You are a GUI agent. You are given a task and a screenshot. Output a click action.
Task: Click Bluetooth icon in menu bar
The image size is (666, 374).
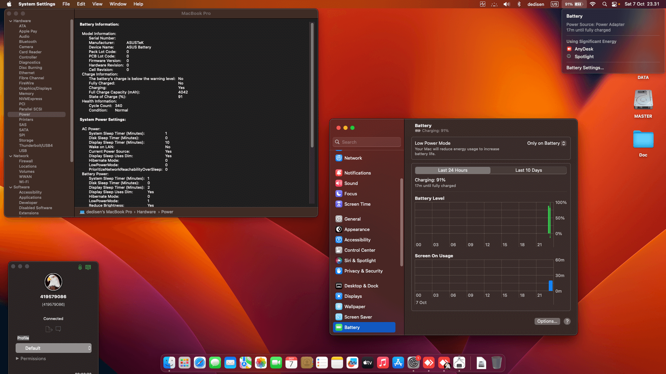pos(519,4)
